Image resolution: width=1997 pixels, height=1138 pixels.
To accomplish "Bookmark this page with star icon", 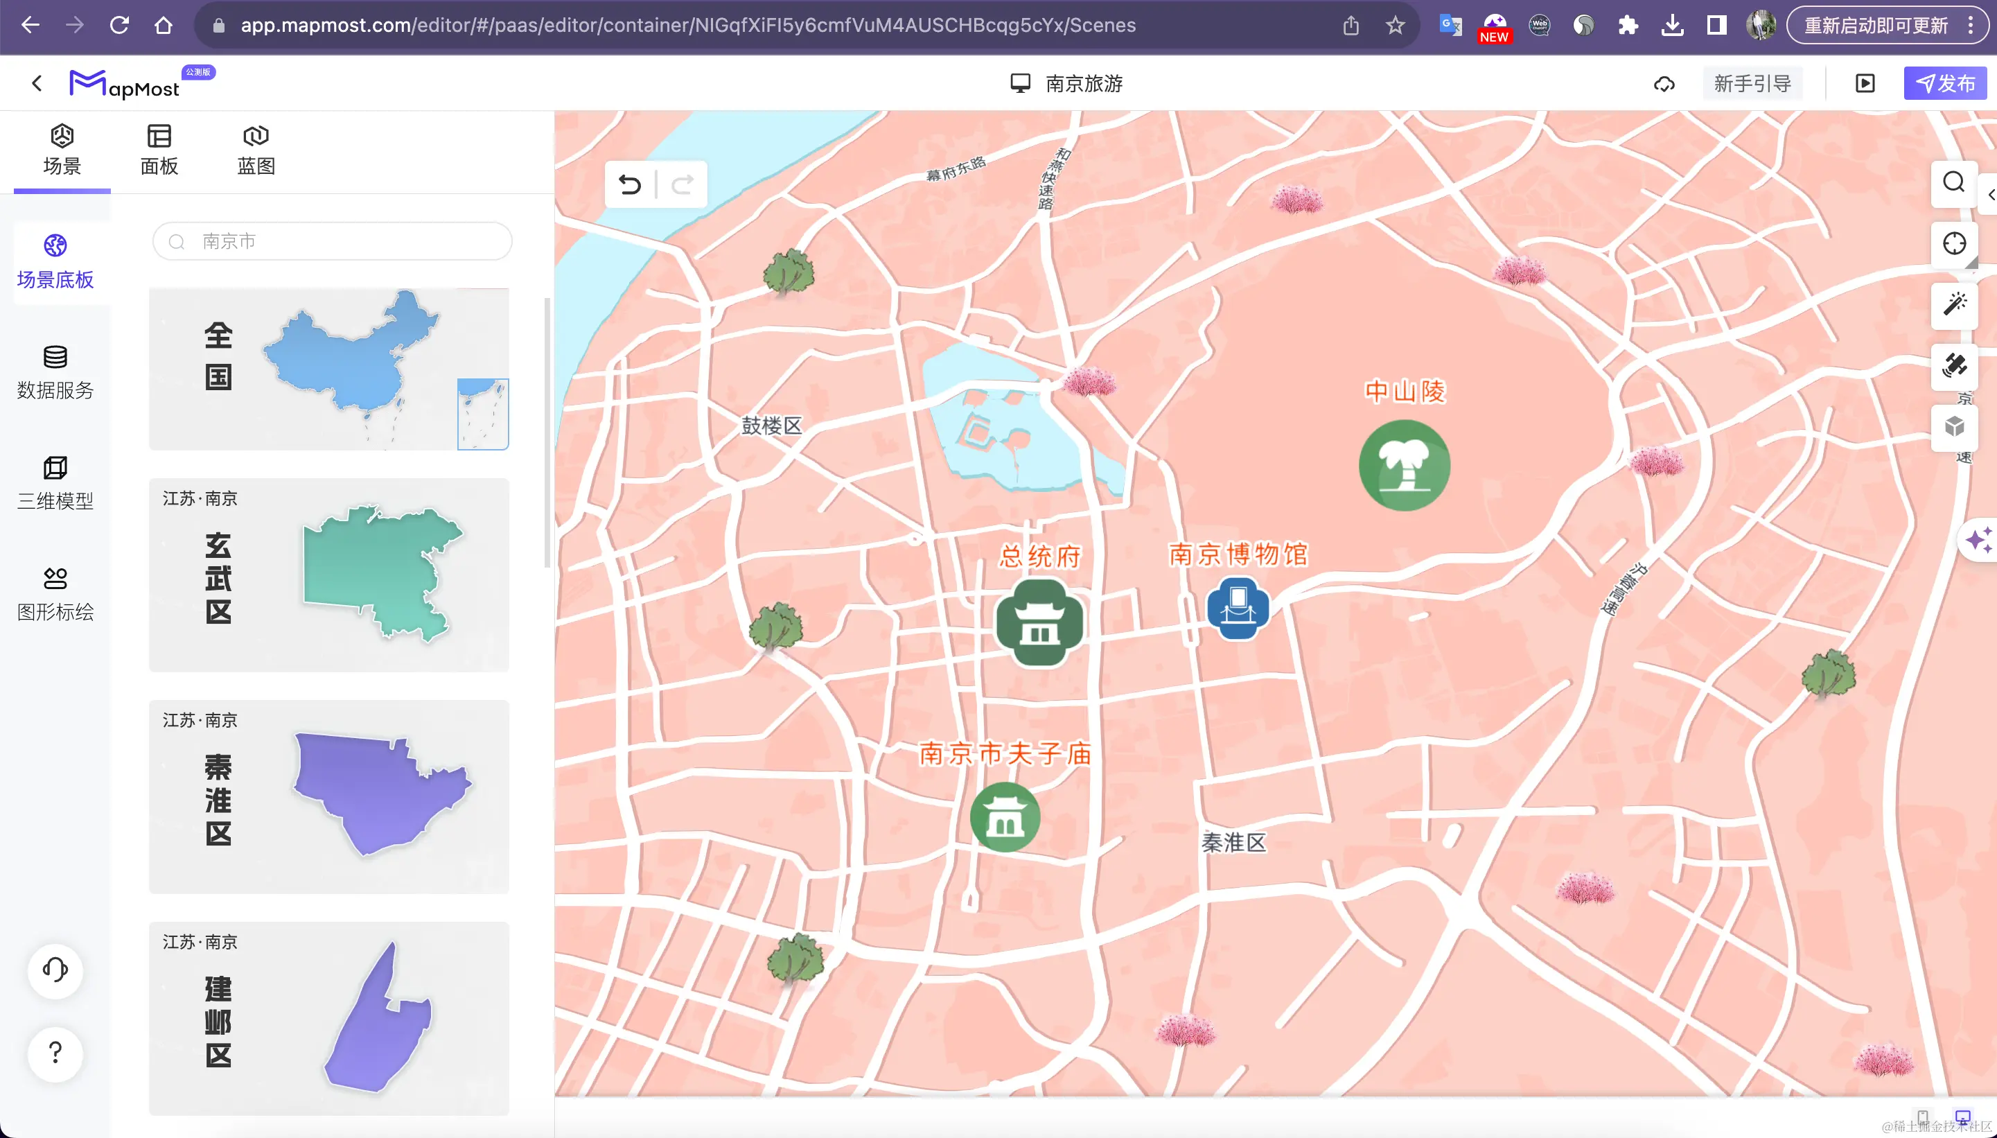I will [1395, 26].
